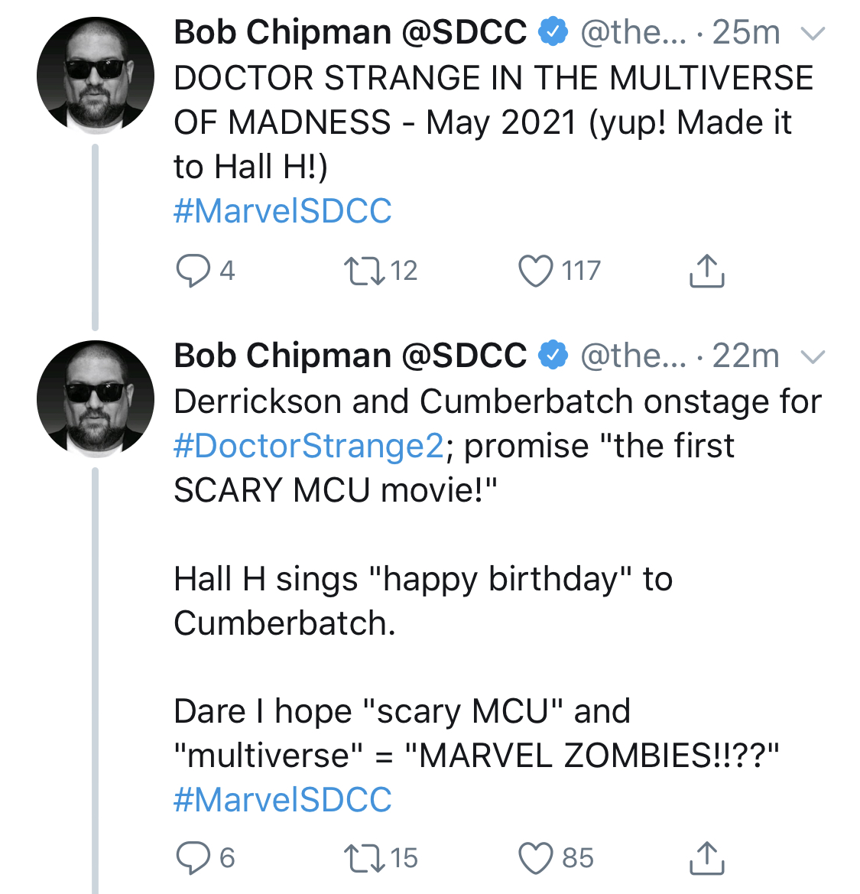
Task: Tap verified badge on the second tweet
Action: coord(553,355)
